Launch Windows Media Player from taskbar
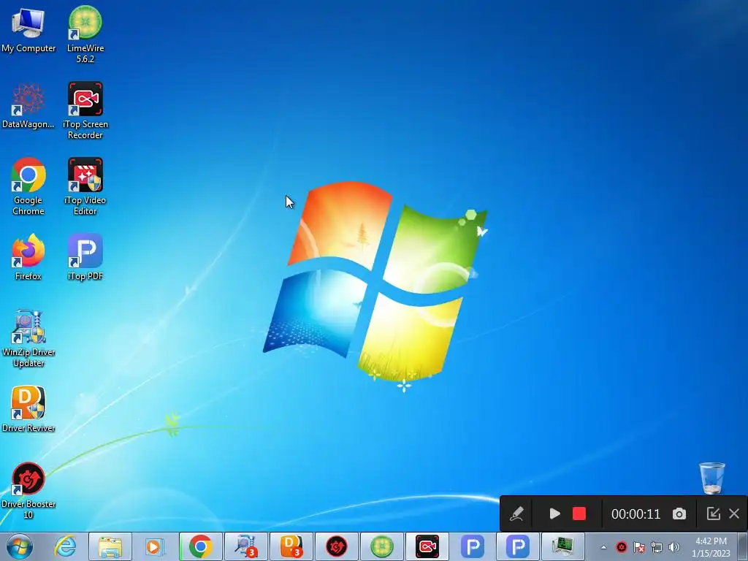Image resolution: width=748 pixels, height=561 pixels. [154, 546]
